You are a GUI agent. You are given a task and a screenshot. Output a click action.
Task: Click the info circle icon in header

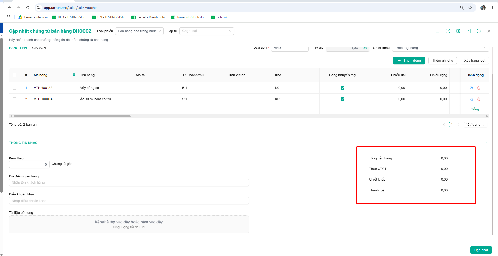(x=479, y=31)
